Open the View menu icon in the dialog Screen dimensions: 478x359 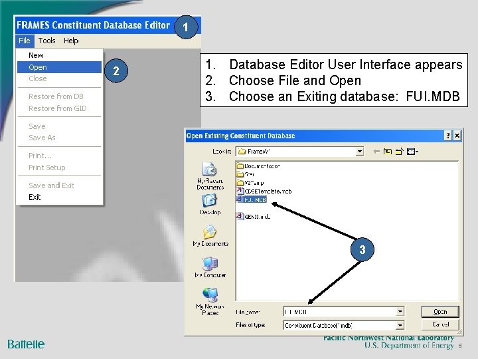pos(412,152)
